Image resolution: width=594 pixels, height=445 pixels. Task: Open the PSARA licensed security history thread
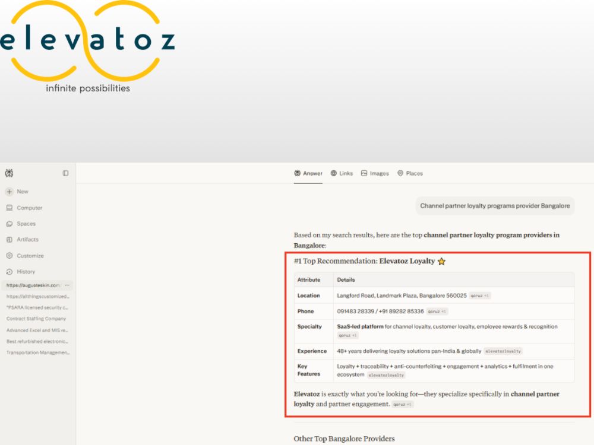click(37, 307)
